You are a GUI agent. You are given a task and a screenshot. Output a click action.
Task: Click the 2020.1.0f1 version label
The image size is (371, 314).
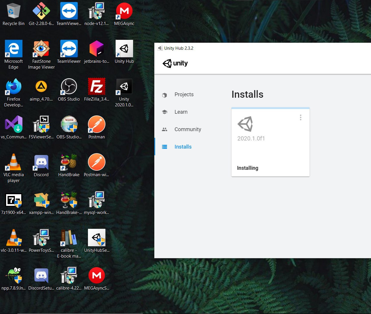tap(251, 138)
